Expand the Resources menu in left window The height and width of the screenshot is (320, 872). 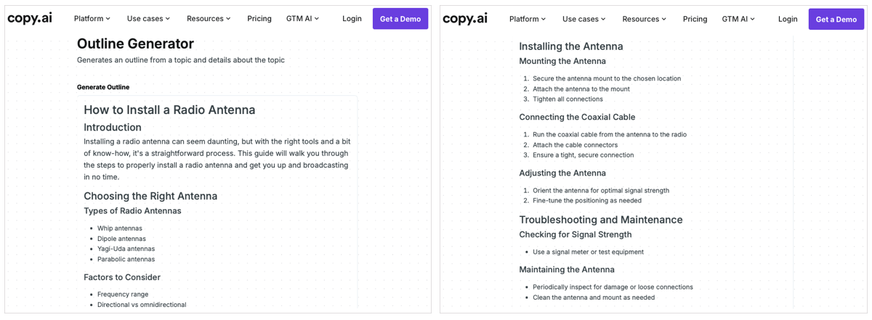[209, 19]
